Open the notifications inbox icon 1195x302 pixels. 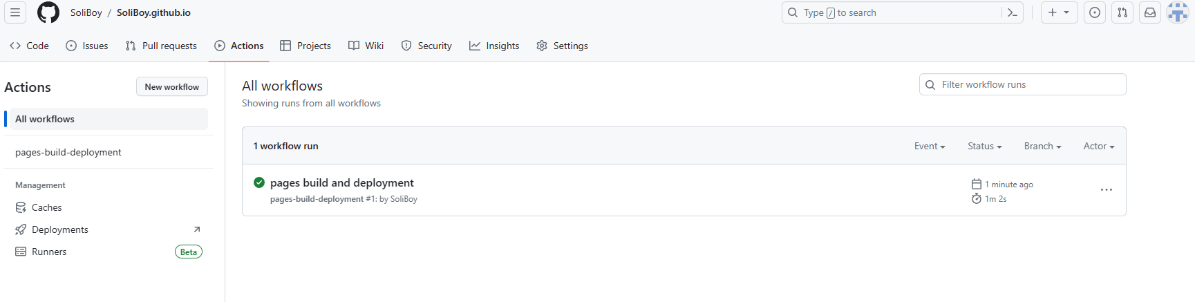pos(1150,12)
